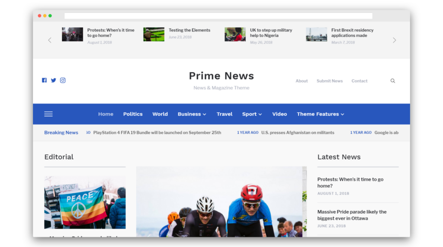Open the Twitter social icon

tap(53, 80)
